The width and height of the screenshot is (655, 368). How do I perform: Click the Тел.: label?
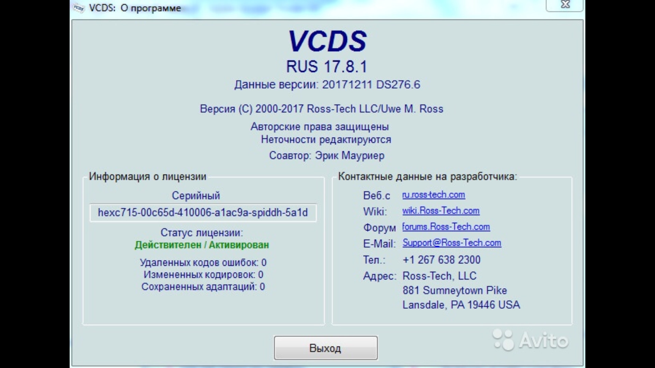click(374, 260)
